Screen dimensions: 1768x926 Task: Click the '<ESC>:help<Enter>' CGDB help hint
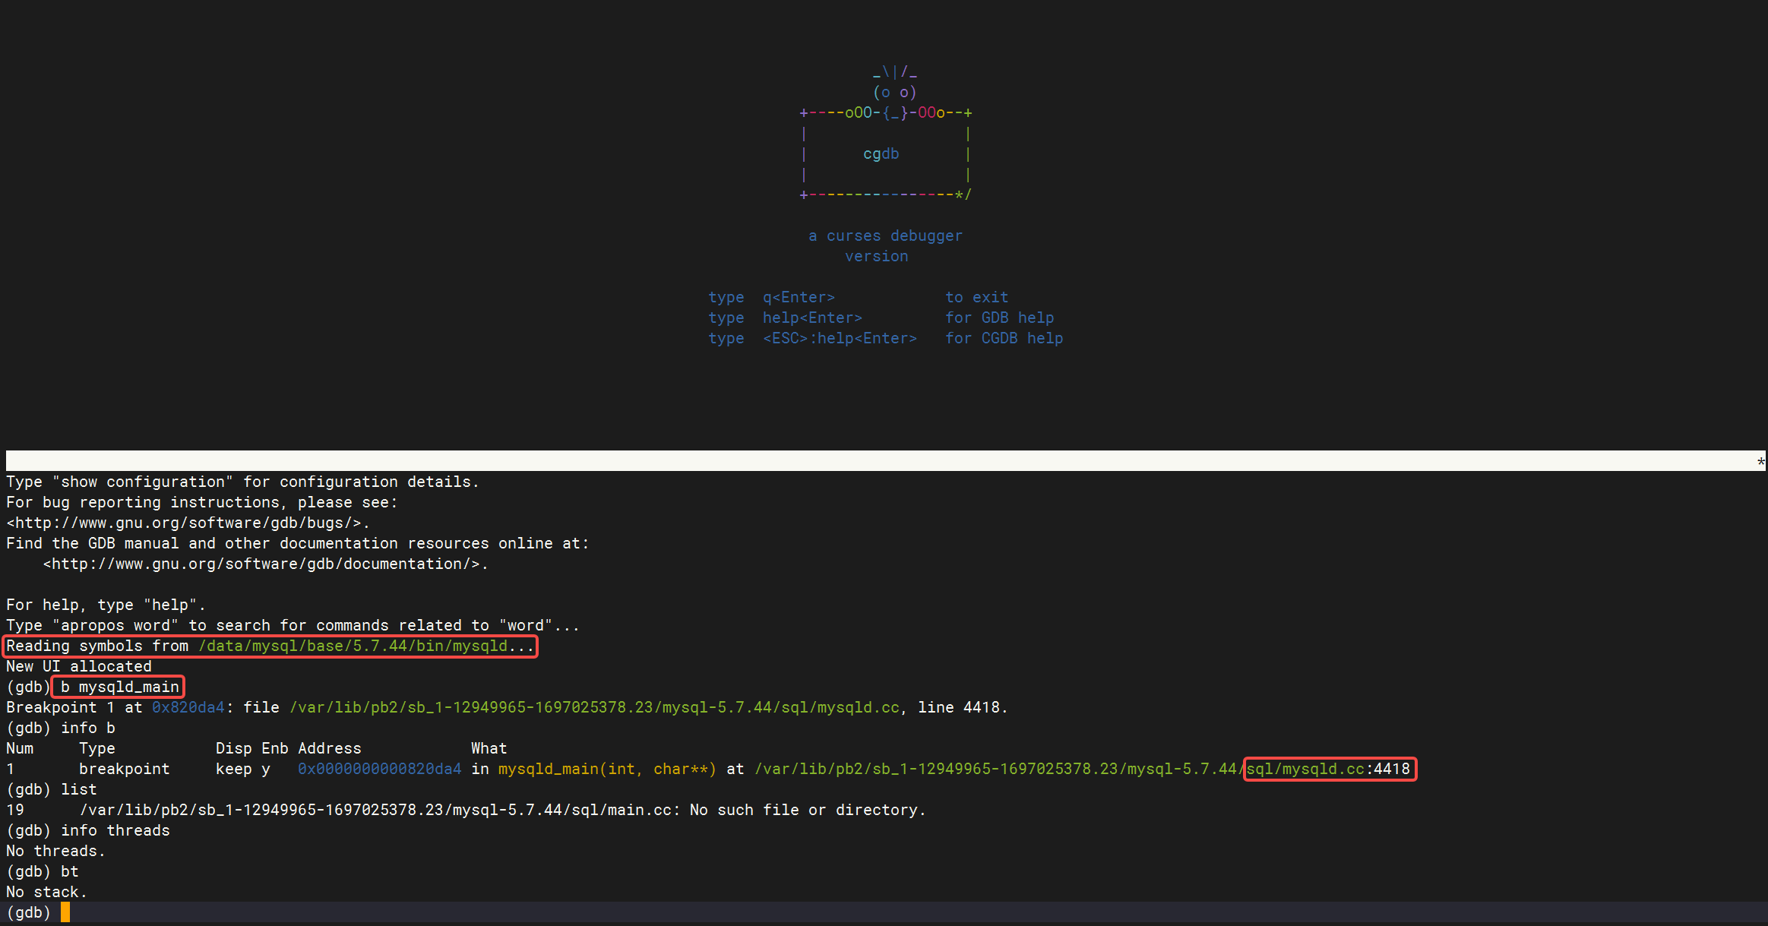tap(840, 339)
